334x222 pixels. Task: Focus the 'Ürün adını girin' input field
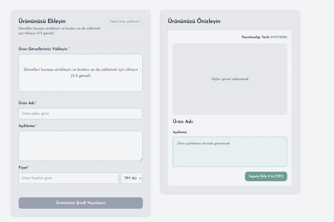(81, 114)
